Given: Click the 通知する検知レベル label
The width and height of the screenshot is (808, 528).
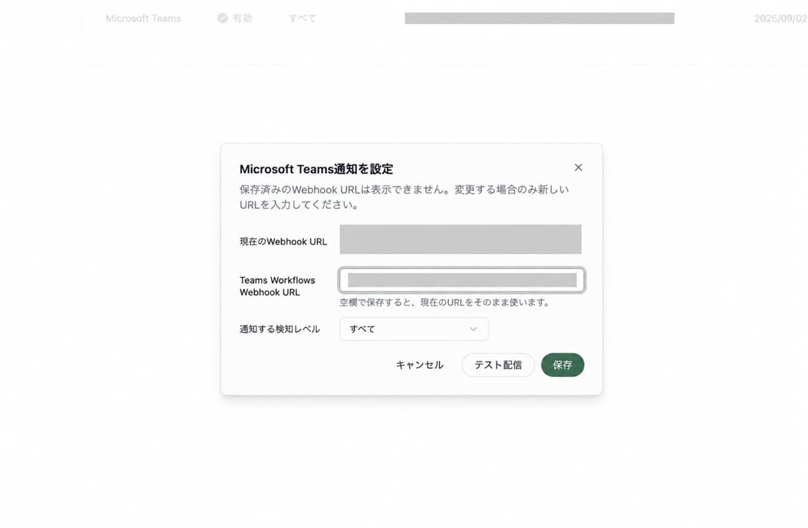Looking at the screenshot, I should click(279, 329).
